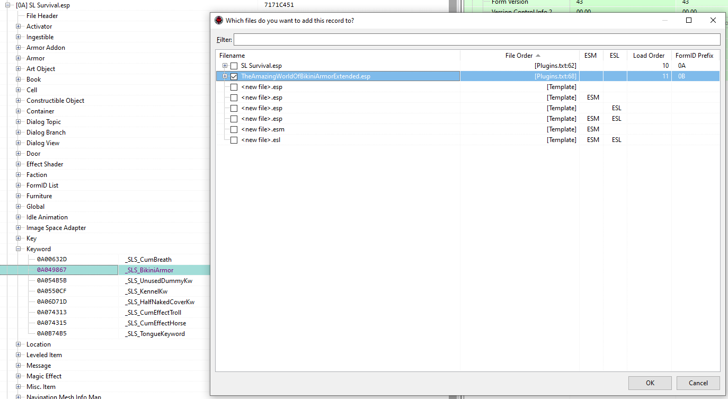Expand TheAmazingWorldOfBikiniArmorExtended.esp entry in dialog

click(x=225, y=76)
